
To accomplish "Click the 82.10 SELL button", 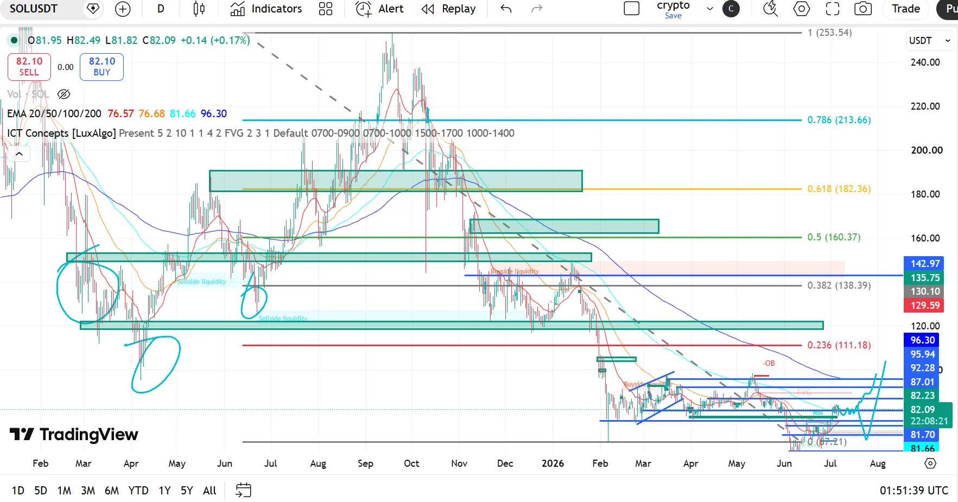I will point(29,67).
